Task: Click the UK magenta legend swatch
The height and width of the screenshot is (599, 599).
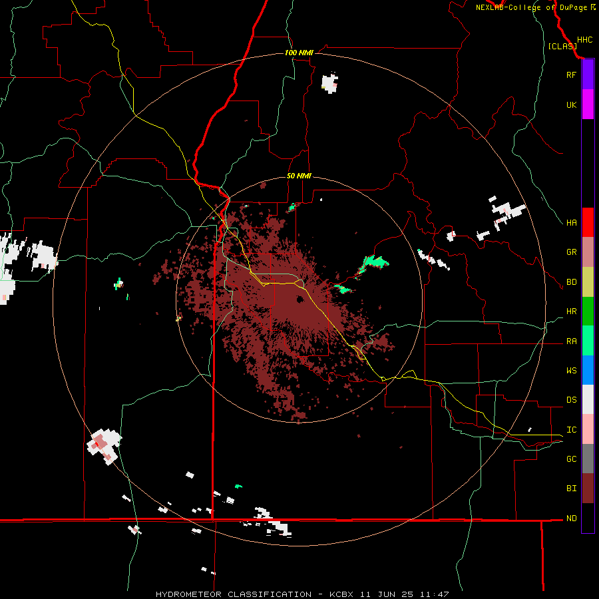Action: (x=588, y=104)
